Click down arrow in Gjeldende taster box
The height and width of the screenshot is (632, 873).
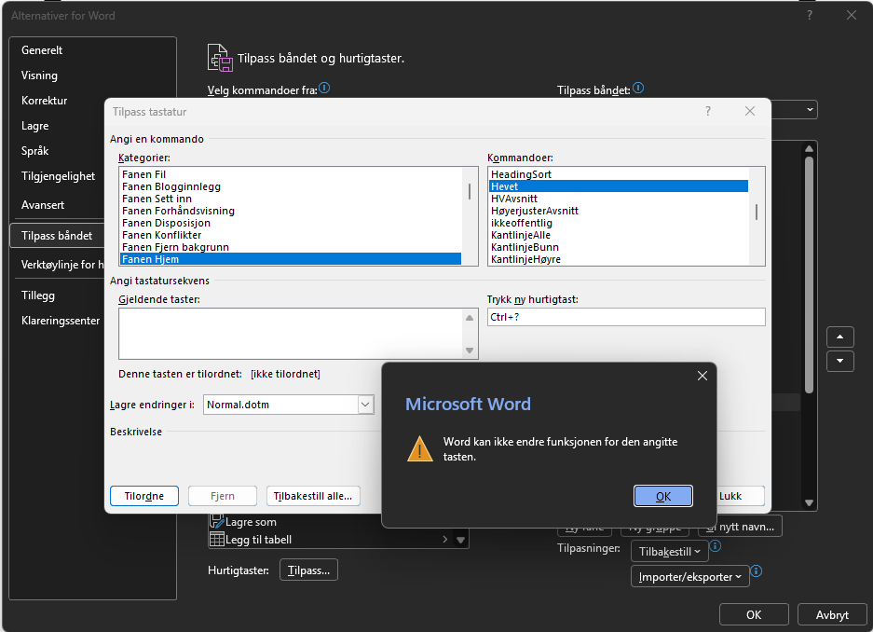pyautogui.click(x=470, y=350)
